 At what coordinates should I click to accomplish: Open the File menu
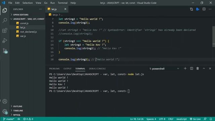[10, 3]
